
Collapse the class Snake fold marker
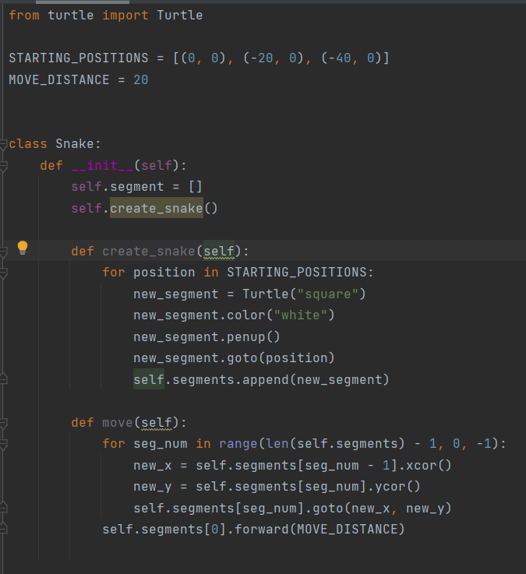(x=3, y=145)
